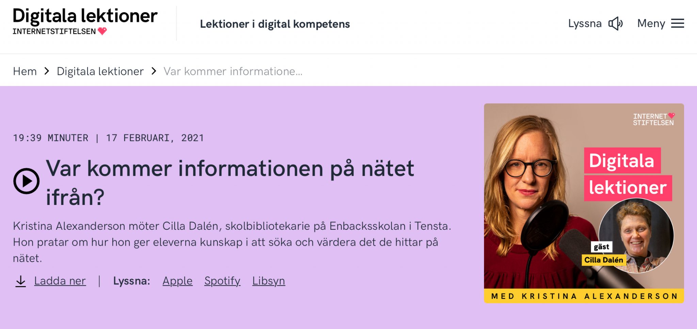Activate the Lyssna text label

point(585,23)
